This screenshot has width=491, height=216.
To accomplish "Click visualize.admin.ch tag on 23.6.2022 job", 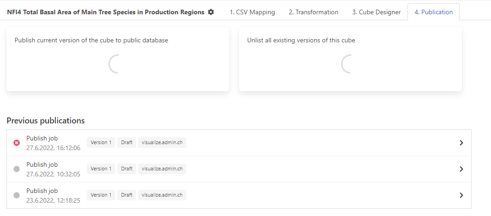I will 162,195.
